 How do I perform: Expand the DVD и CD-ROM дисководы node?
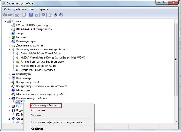coord(10,25)
